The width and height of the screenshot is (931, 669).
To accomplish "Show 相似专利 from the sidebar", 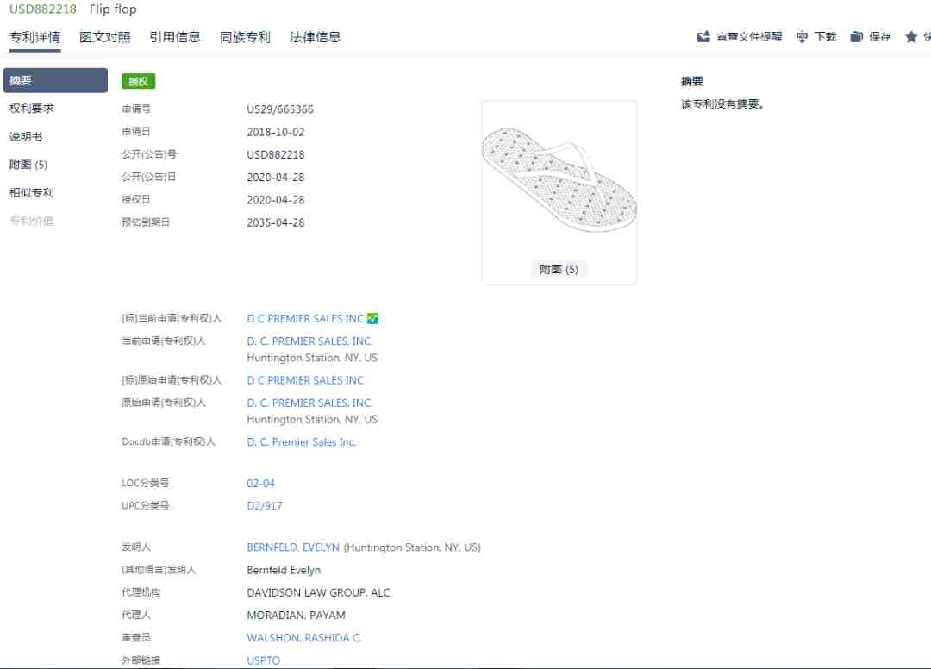I will [32, 192].
